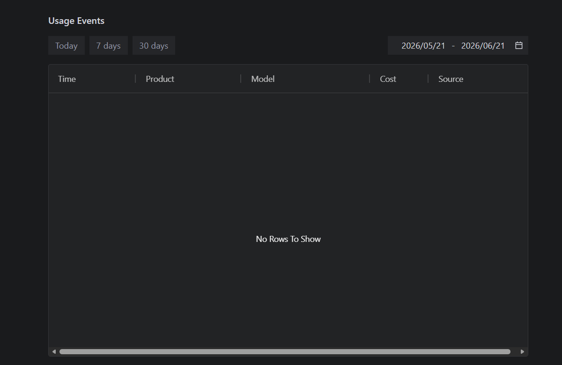This screenshot has width=562, height=365.
Task: Edit the end date 2026/06/21
Action: pyautogui.click(x=483, y=45)
